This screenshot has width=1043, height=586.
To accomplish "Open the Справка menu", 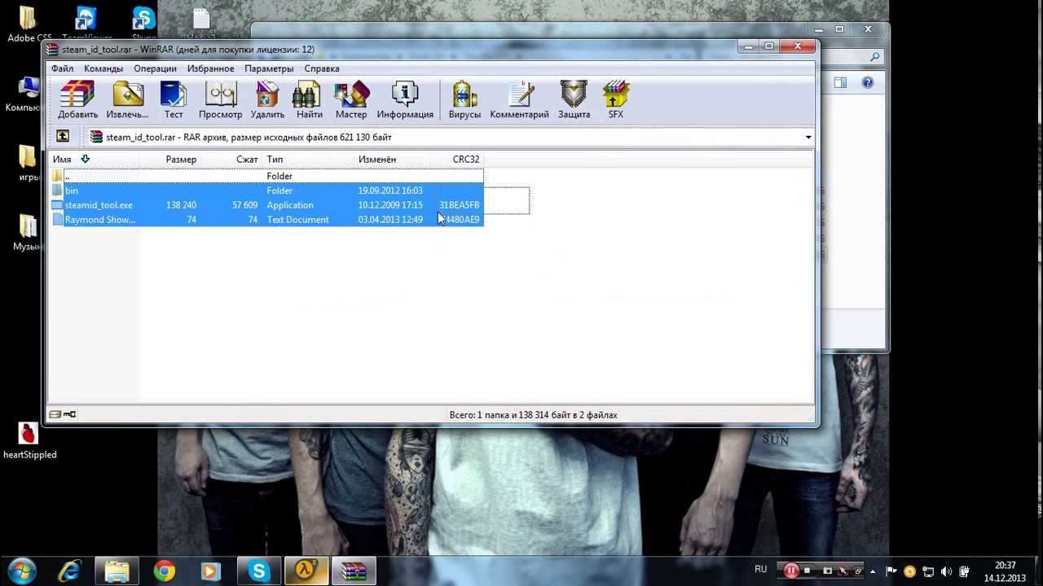I will (322, 68).
